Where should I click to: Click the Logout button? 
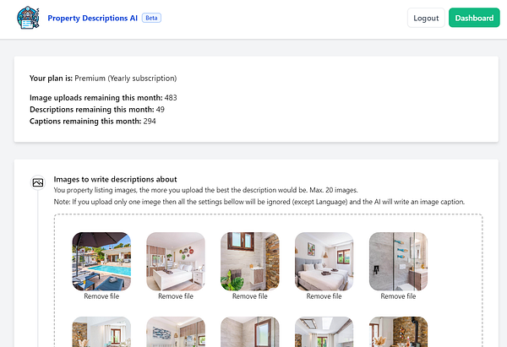click(x=426, y=18)
